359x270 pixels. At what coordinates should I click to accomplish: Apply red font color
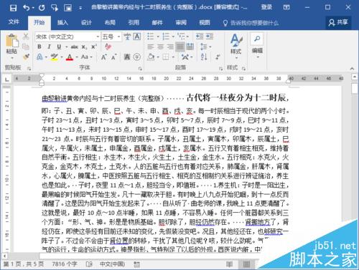70,57
